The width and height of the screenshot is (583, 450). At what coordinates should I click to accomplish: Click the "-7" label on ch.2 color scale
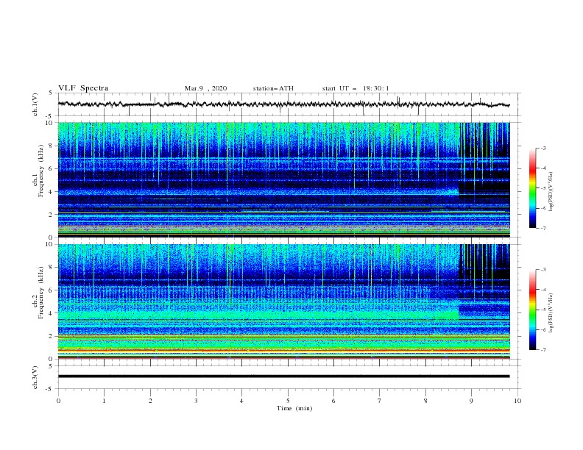point(543,349)
